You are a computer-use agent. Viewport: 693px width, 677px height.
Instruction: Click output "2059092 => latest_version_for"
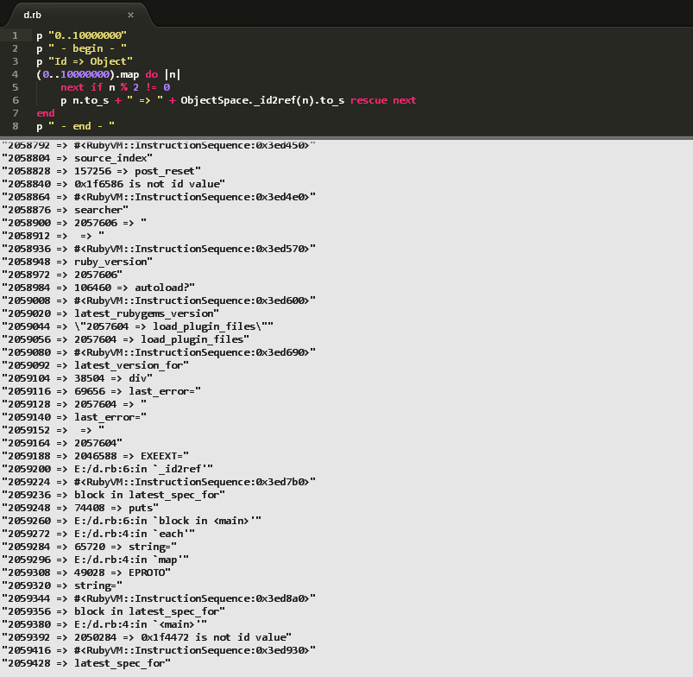tap(96, 365)
